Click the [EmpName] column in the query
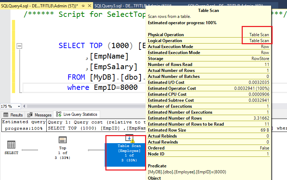This screenshot has width=287, height=180. [x=109, y=56]
